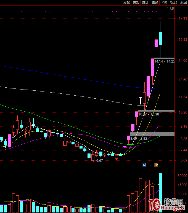Click the 财 financial marker icon
This screenshot has height=213, width=188.
point(144,165)
